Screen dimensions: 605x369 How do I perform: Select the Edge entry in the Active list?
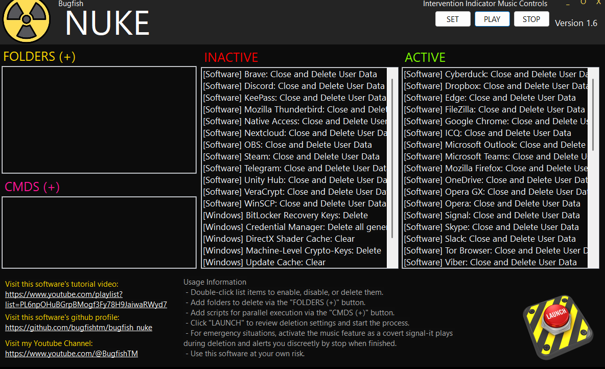[x=496, y=98]
